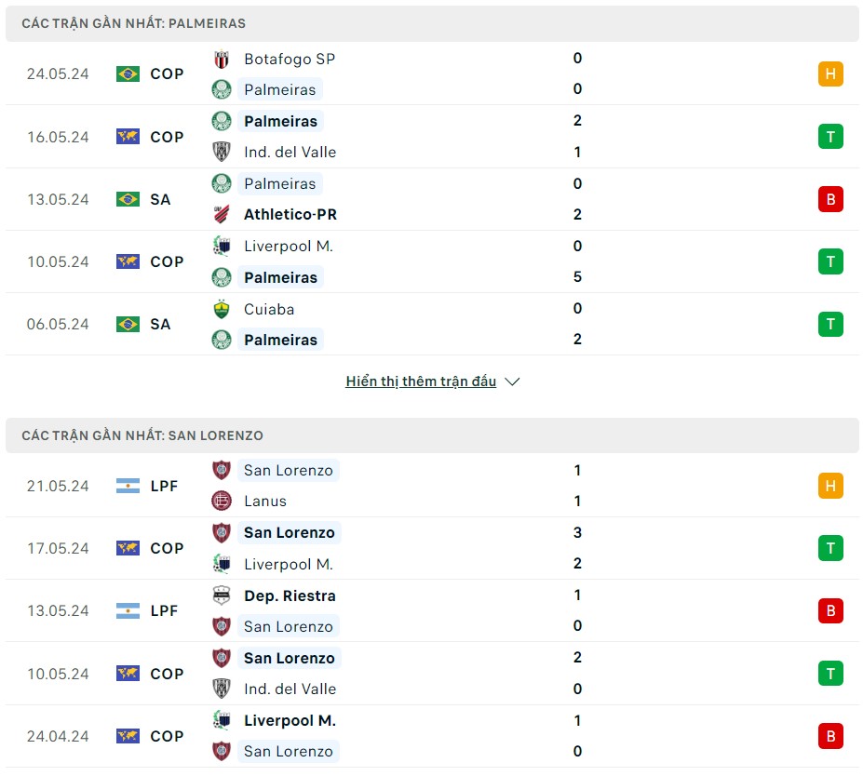Click the Brazil flag next to COP
863x776 pixels.
[126, 74]
